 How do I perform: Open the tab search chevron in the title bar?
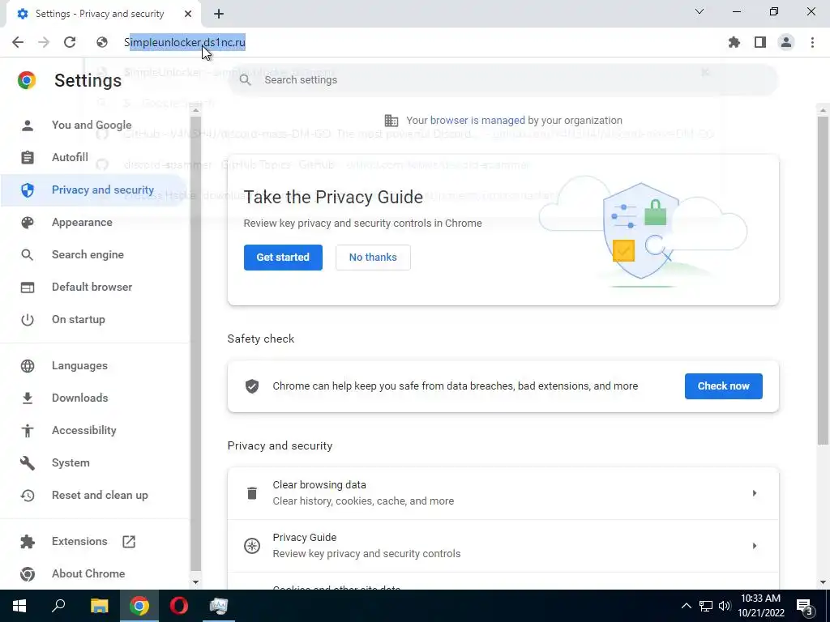tap(700, 11)
